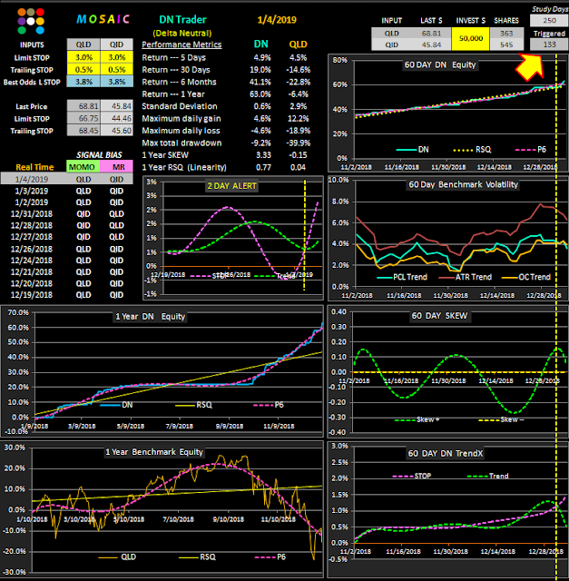The height and width of the screenshot is (581, 569).
Task: Click the pink MR signal bias cell
Action: pos(117,167)
